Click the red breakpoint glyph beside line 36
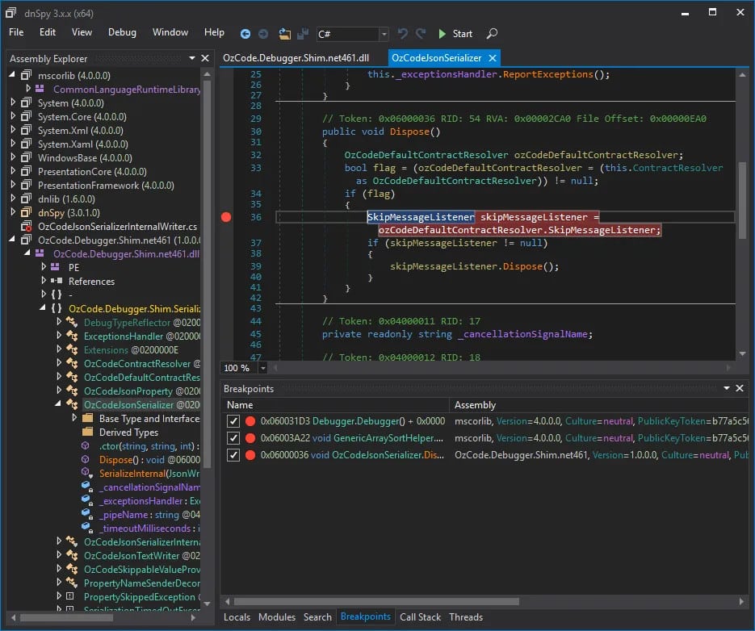The image size is (755, 631). click(226, 217)
